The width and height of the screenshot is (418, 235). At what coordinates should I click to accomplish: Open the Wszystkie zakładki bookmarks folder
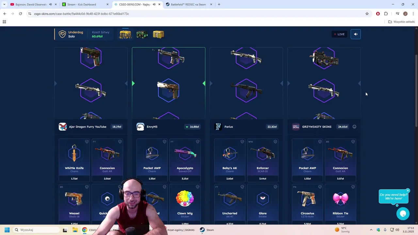click(402, 22)
